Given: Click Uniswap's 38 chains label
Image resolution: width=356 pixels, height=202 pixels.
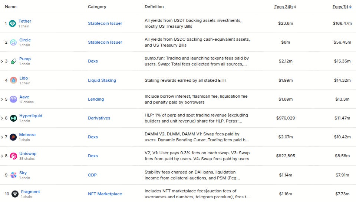Looking at the screenshot, I should pyautogui.click(x=27, y=159).
